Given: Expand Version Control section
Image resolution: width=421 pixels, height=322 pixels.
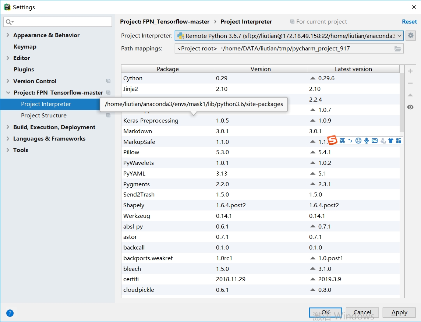Looking at the screenshot, I should 8,81.
